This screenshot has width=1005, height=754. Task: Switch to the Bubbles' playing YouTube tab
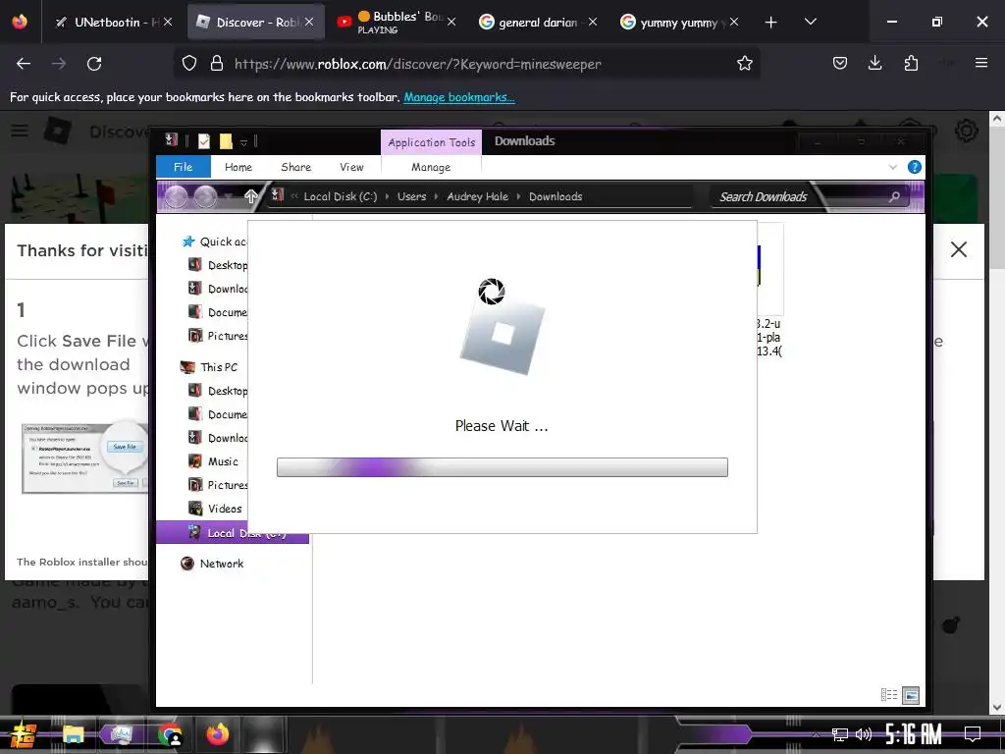click(397, 23)
